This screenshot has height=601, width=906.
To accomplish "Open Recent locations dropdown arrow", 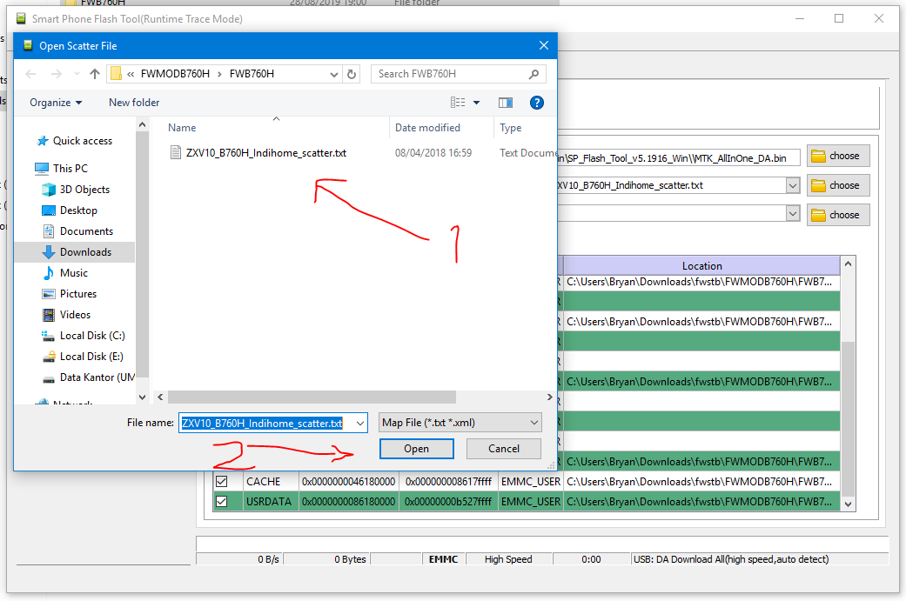I will [77, 74].
